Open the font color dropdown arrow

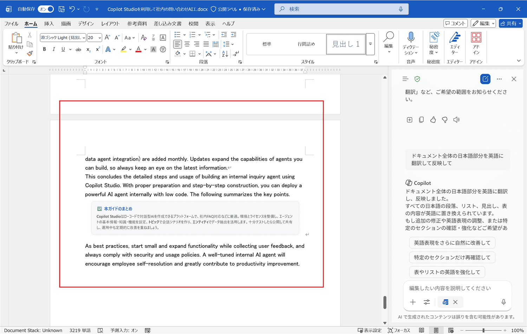[x=145, y=50]
